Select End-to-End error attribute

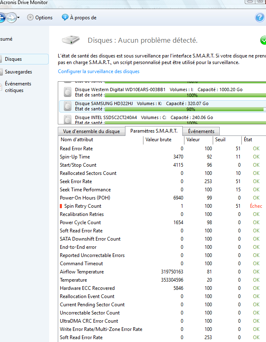[78, 247]
